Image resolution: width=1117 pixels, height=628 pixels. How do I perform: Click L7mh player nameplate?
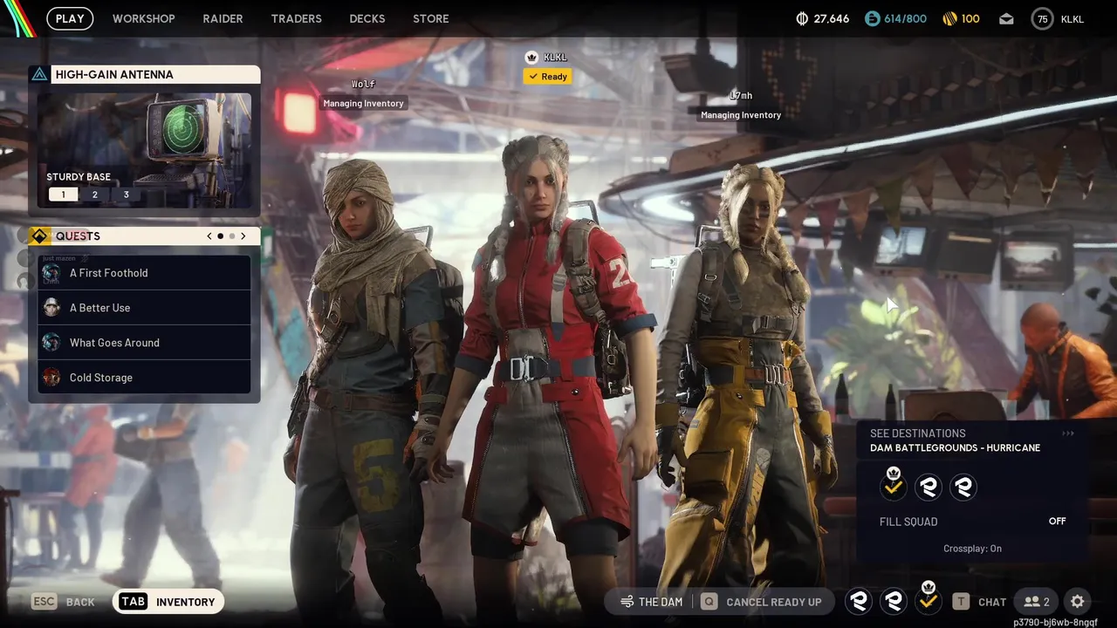pos(741,95)
